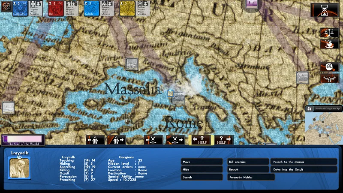Choose the Kill enemies order

click(x=248, y=162)
